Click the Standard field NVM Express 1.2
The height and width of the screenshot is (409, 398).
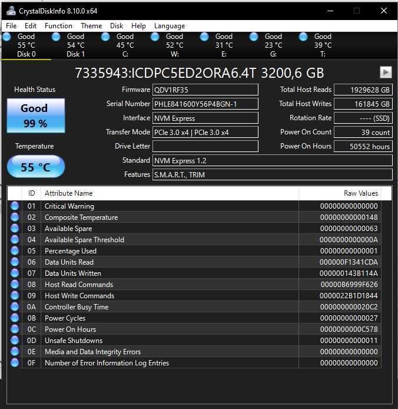coord(273,160)
